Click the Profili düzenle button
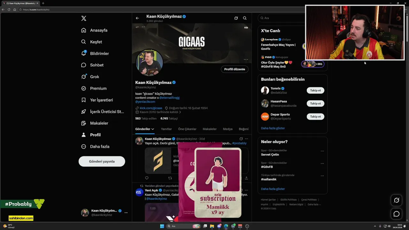 click(235, 69)
